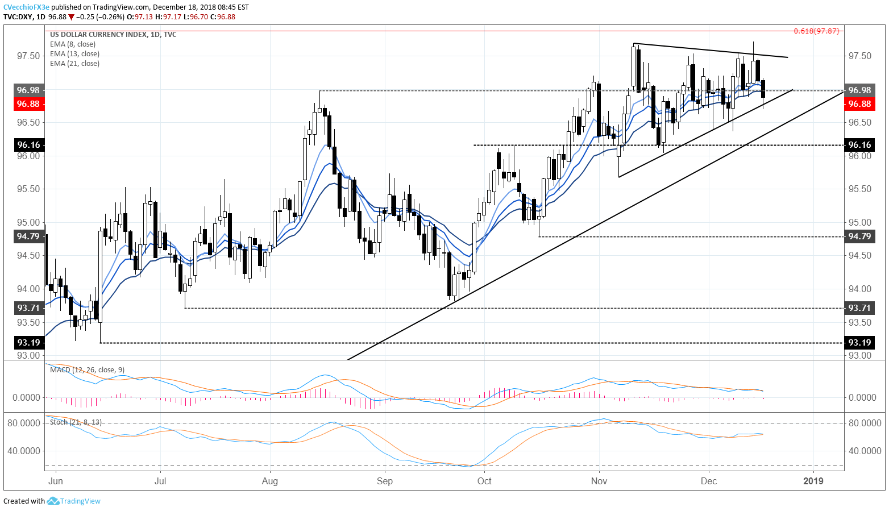Image resolution: width=889 pixels, height=511 pixels.
Task: Select the 'US DOLLAR CURRENCY INDEX, 1D, TVC' title
Action: click(x=113, y=34)
